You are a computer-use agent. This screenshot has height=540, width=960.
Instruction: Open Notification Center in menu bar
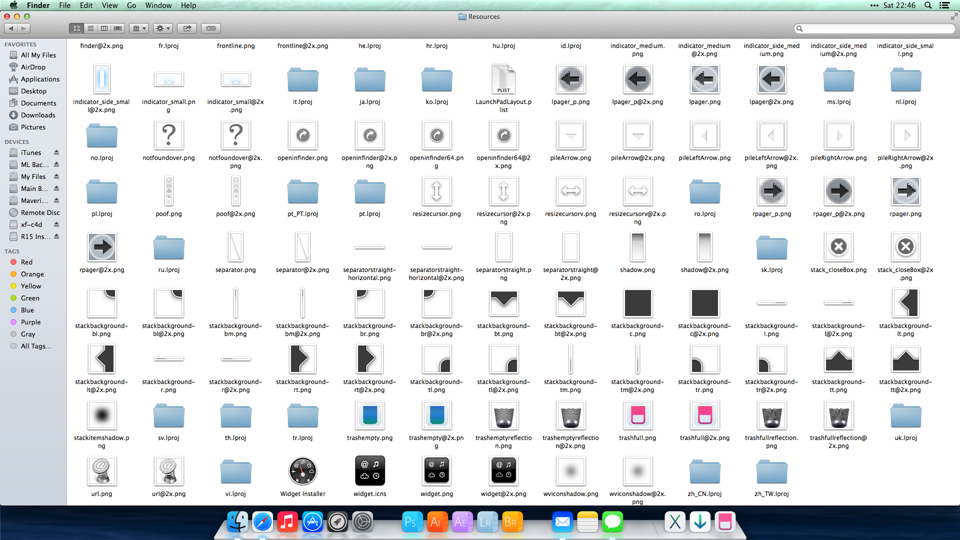point(944,5)
